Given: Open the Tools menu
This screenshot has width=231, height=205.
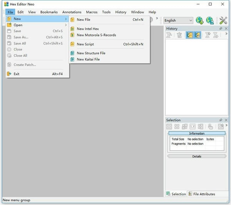Looking at the screenshot, I should 106,12.
